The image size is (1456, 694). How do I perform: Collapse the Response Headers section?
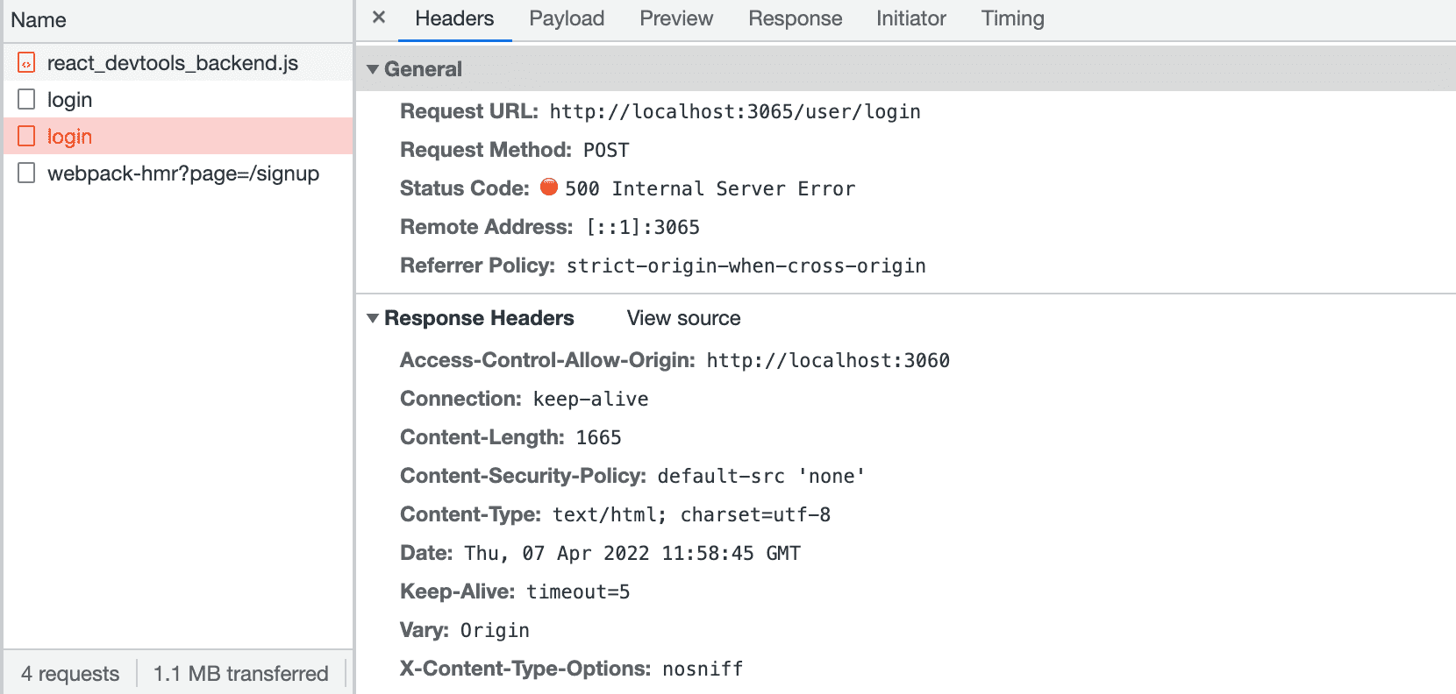pos(373,318)
